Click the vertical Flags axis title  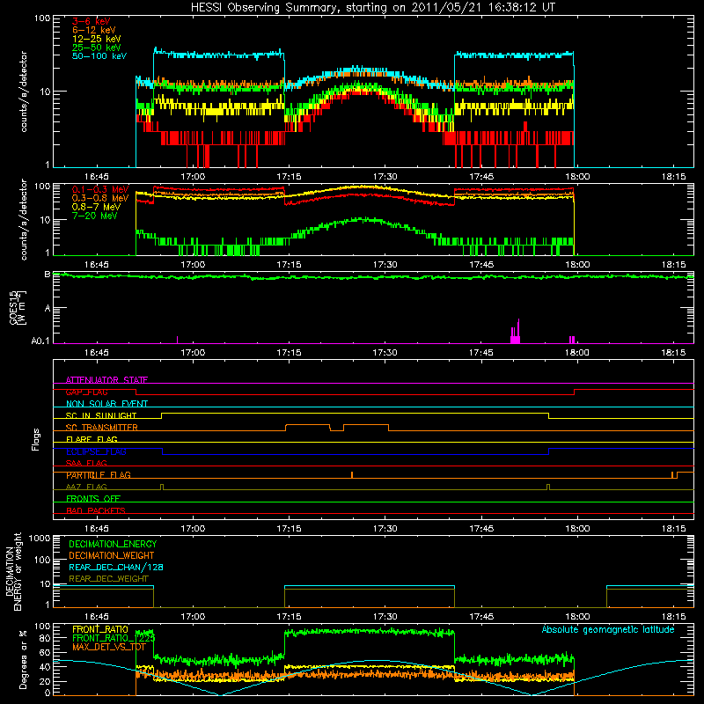[36, 439]
